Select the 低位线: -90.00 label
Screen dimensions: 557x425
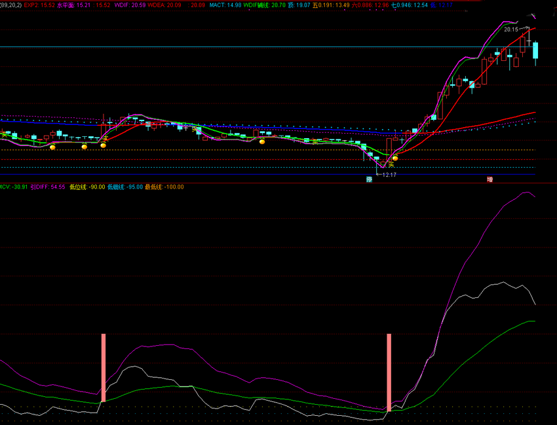coord(87,187)
